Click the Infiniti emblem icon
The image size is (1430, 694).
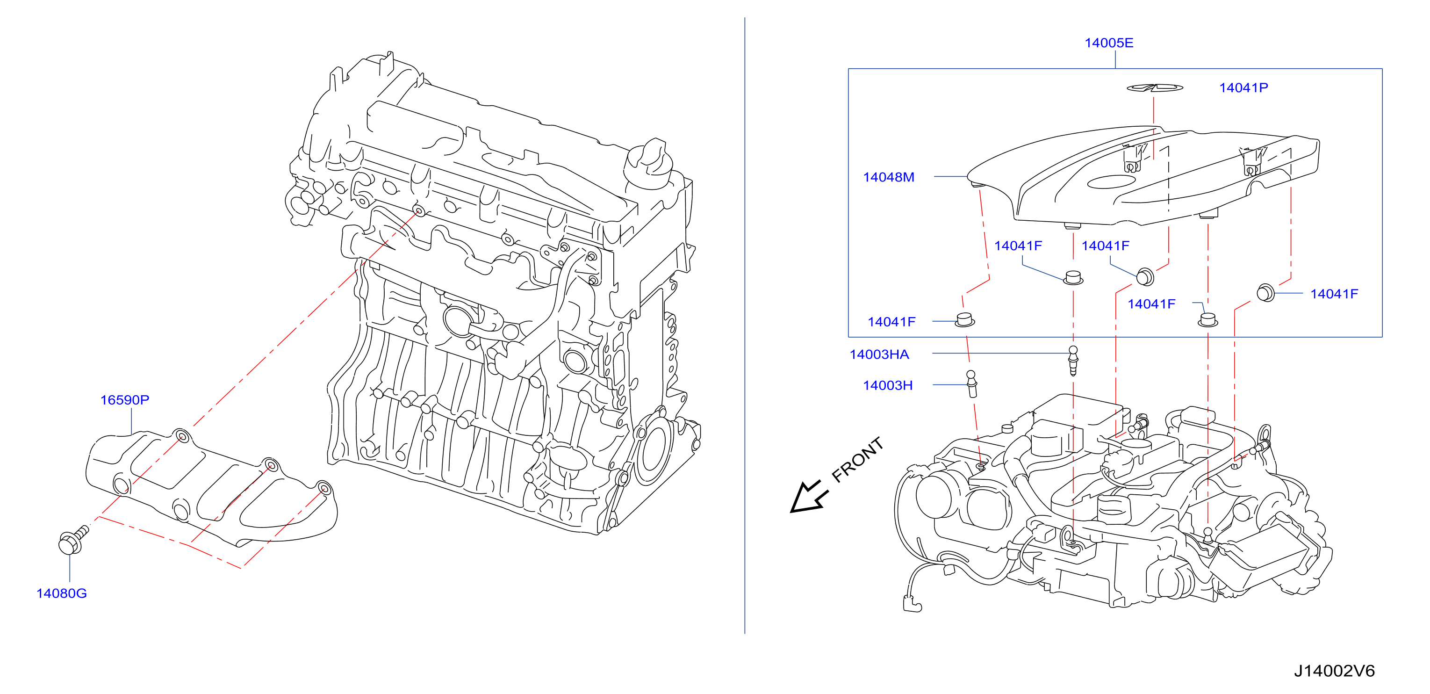point(1154,88)
